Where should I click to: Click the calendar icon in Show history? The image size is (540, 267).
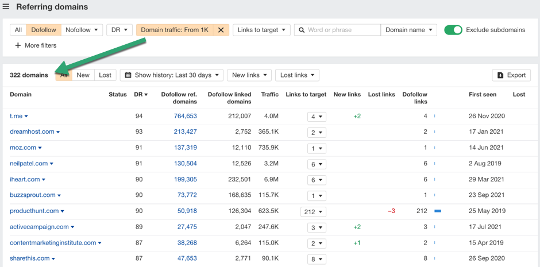point(128,75)
